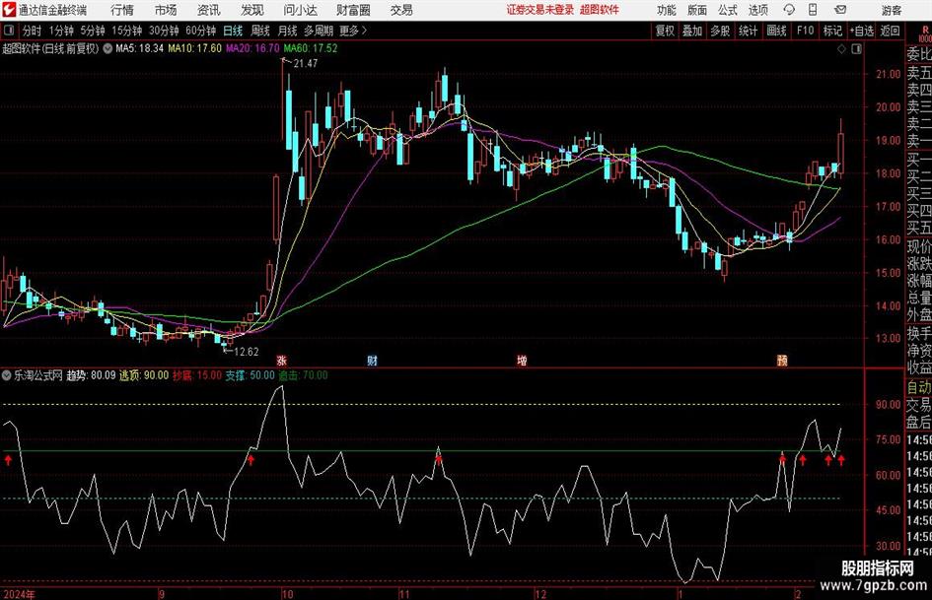Toggle the panel icon left of 分时
The image size is (932, 600).
(8, 31)
